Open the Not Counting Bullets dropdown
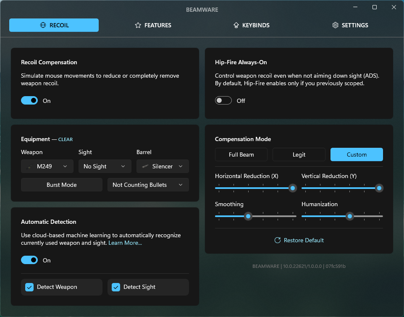The height and width of the screenshot is (317, 404). click(x=148, y=185)
